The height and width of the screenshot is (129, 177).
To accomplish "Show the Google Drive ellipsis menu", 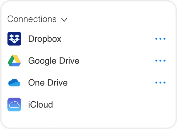I will pos(160,61).
